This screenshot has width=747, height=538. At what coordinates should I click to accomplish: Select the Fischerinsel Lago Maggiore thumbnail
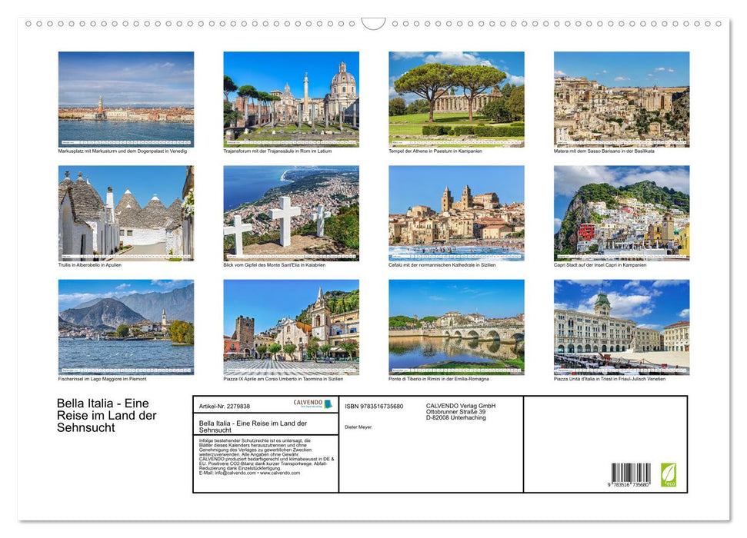(x=125, y=327)
